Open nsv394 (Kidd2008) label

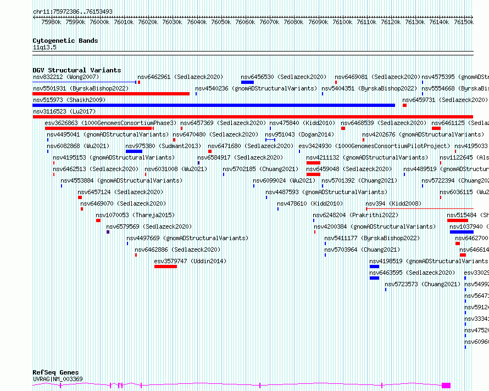pyautogui.click(x=393, y=203)
